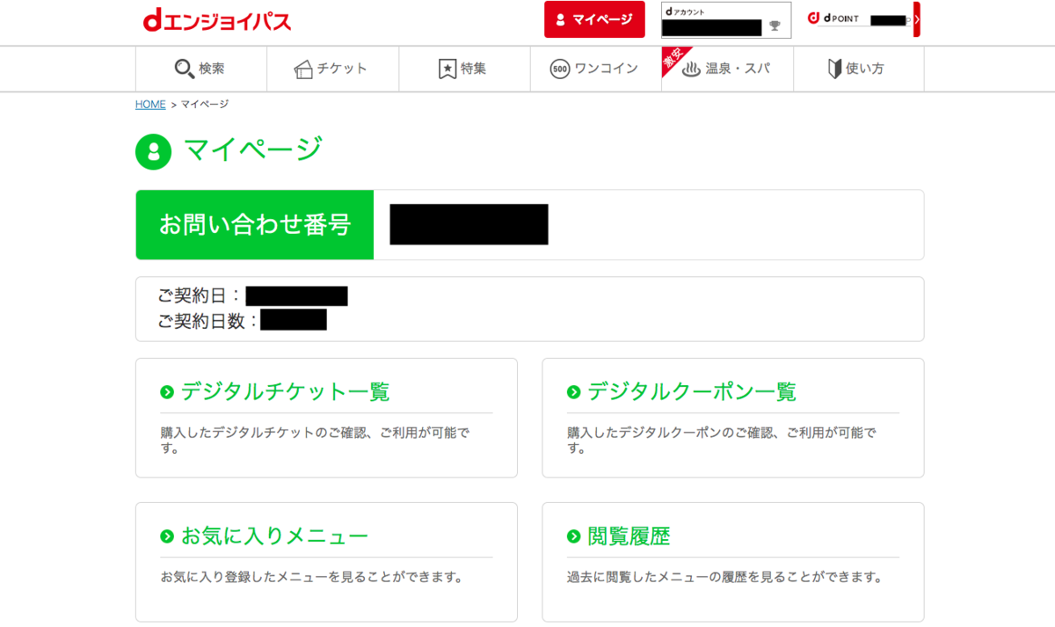This screenshot has height=627, width=1055.
Task: Click the マイページ page heading
Action: point(253,150)
